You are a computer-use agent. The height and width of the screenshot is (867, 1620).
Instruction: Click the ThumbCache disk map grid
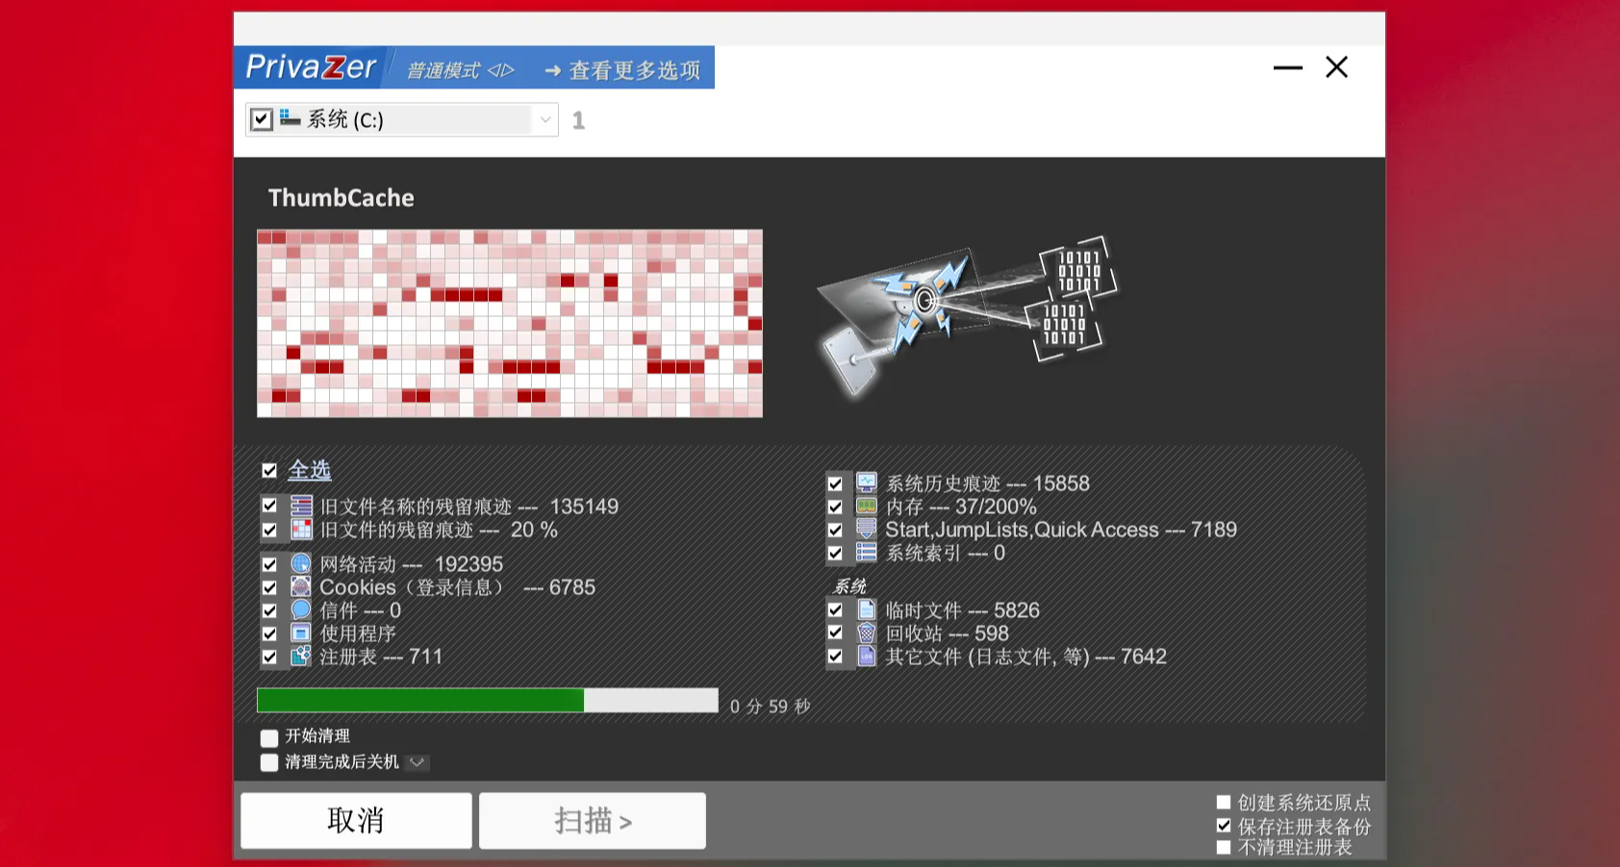[510, 323]
